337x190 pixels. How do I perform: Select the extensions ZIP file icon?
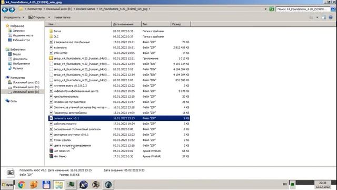click(51, 47)
